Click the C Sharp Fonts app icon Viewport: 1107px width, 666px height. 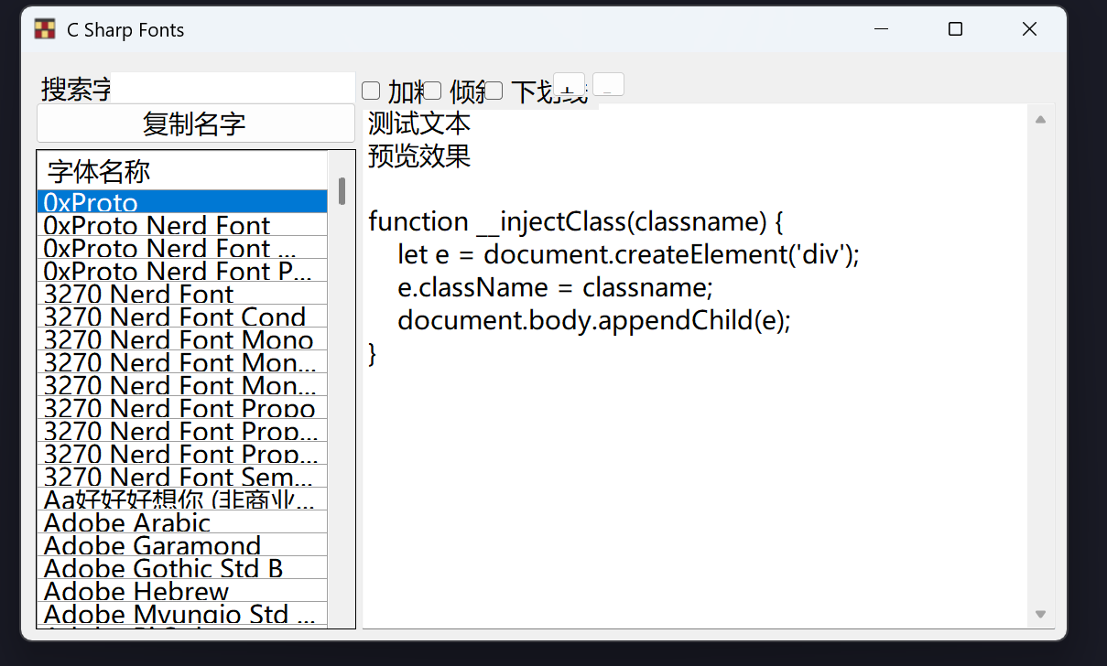44,29
